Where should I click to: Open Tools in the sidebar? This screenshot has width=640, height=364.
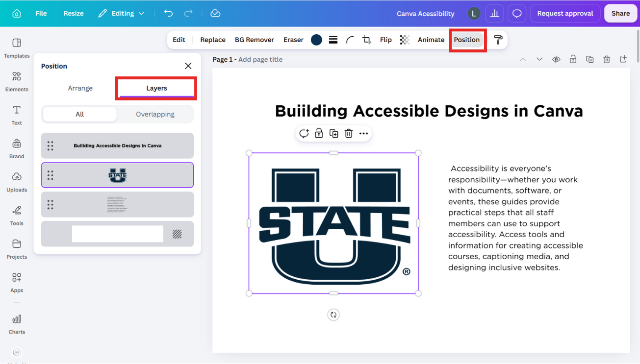click(x=17, y=215)
